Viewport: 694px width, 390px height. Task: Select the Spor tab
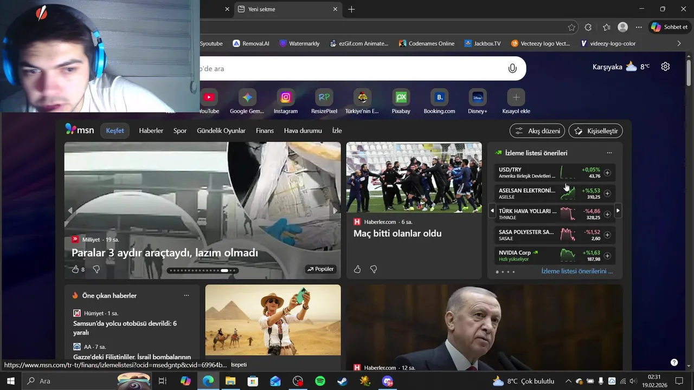tap(180, 131)
